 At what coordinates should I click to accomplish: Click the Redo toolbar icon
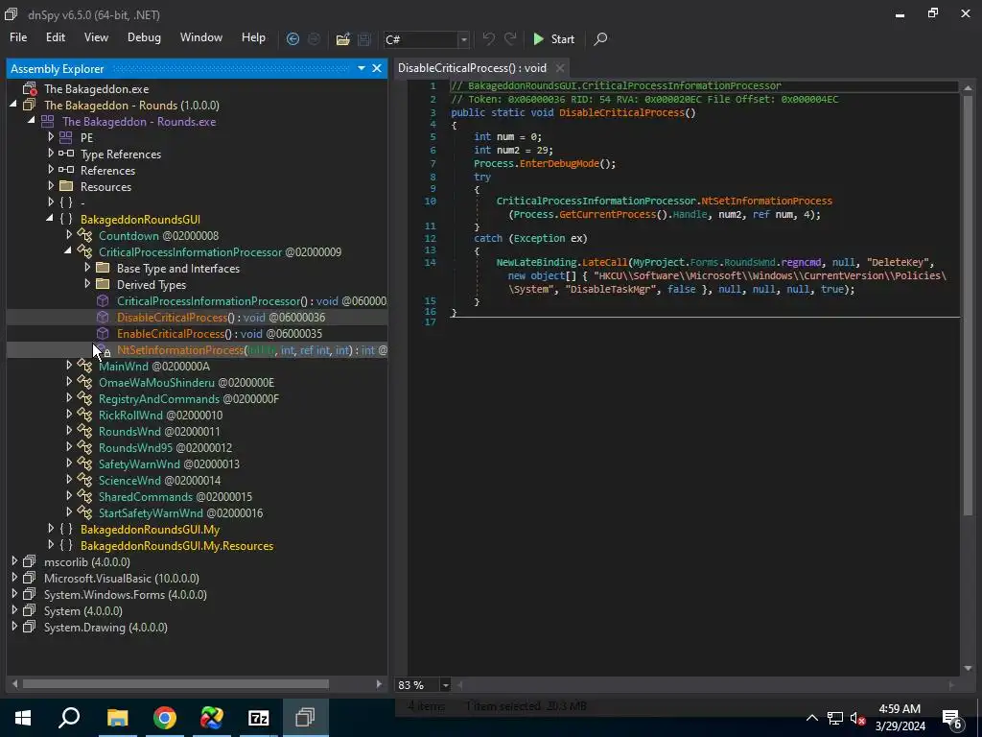point(510,38)
